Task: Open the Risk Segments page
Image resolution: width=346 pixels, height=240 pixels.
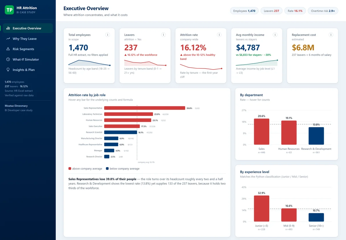Action: coord(28,49)
